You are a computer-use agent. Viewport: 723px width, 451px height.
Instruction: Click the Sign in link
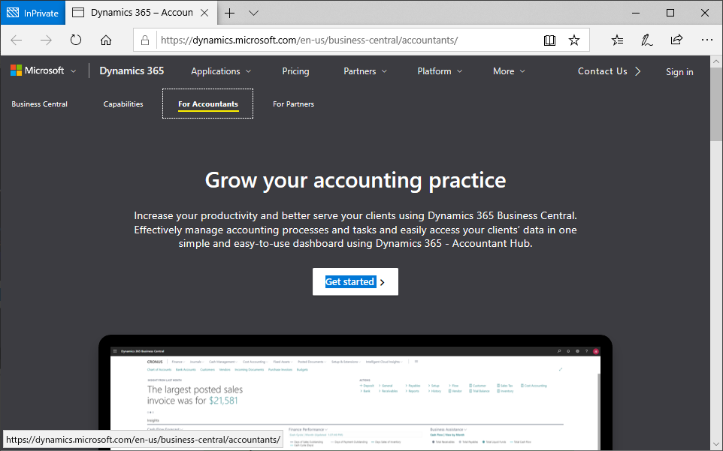(679, 72)
